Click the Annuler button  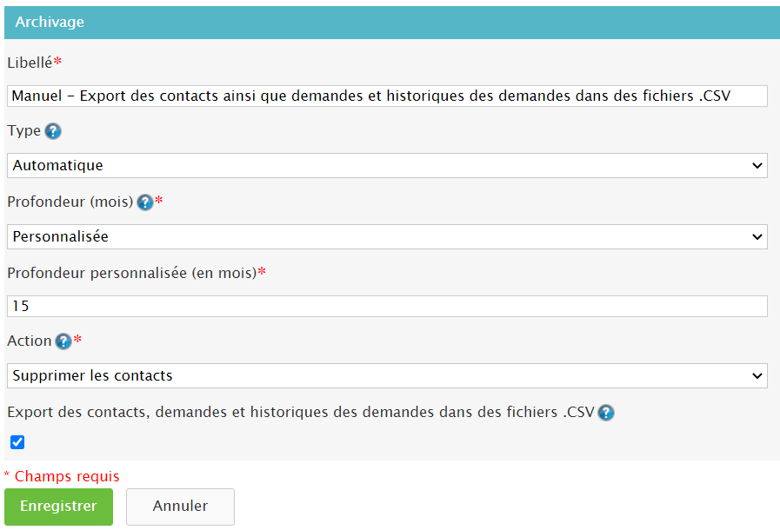click(x=180, y=507)
